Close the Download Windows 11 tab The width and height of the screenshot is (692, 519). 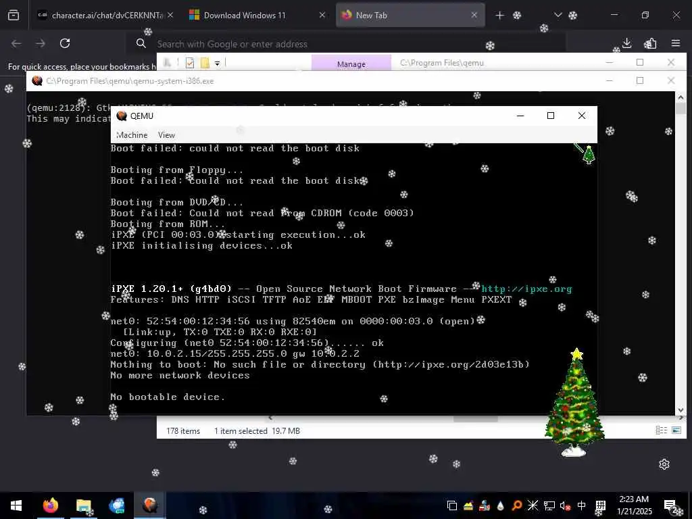(x=322, y=16)
